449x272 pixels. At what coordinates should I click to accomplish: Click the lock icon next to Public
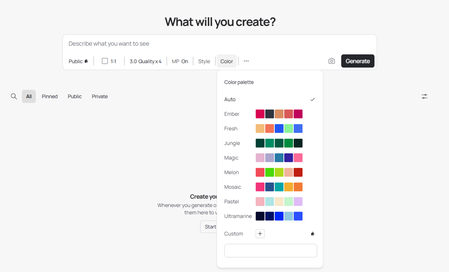[x=86, y=61]
